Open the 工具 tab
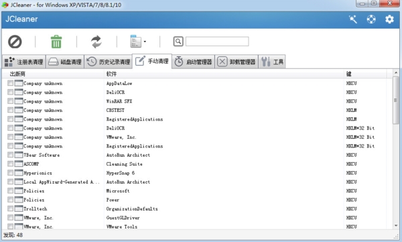Viewport: 402px width, 242px height. point(272,62)
